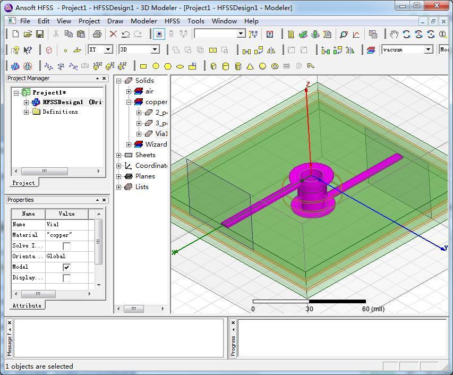Viewport: 453px width, 375px height.
Task: Open the Draw menu
Action: click(x=115, y=21)
